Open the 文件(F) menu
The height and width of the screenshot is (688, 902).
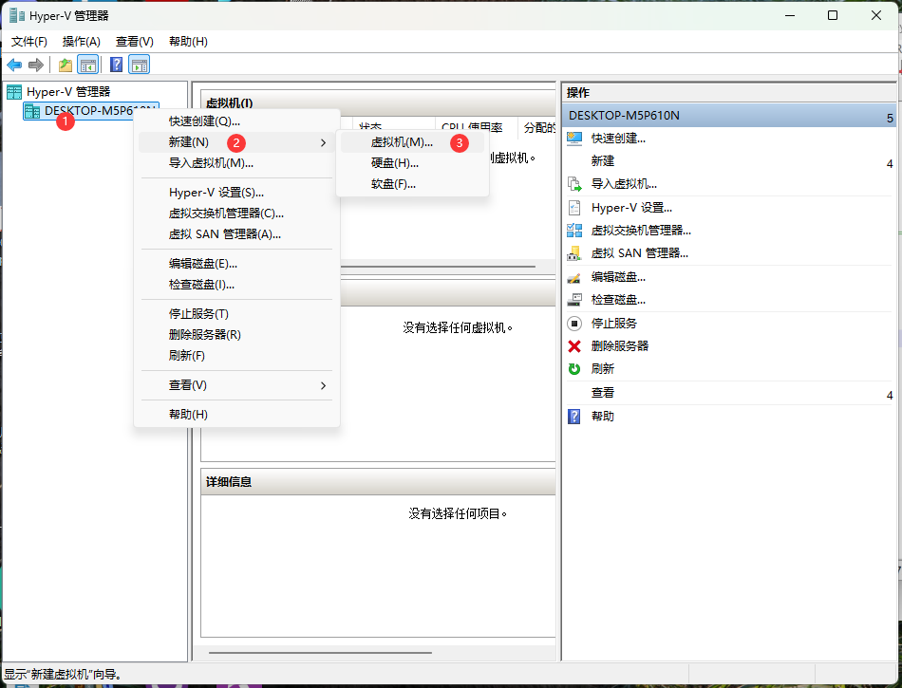(29, 42)
